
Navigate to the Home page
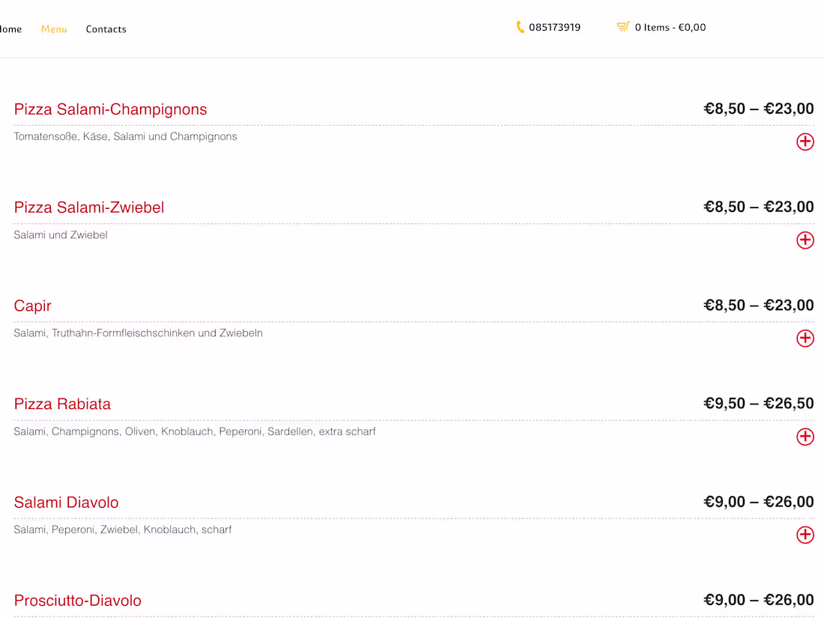tap(10, 29)
